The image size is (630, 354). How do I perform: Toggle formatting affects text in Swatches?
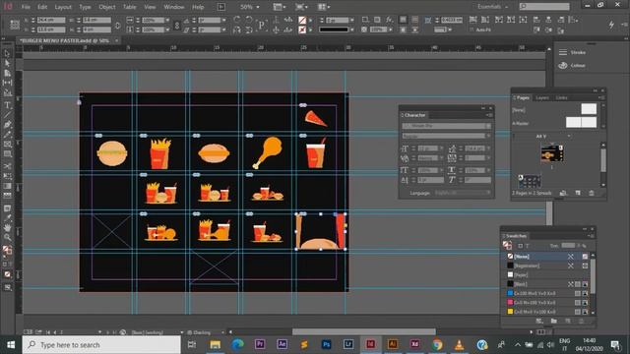pyautogui.click(x=528, y=246)
